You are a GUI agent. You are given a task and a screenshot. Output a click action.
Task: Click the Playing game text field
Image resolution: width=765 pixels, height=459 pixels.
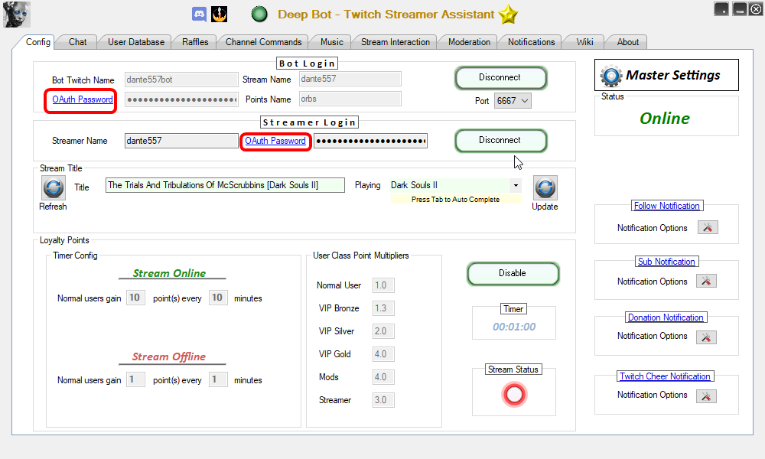pos(449,185)
